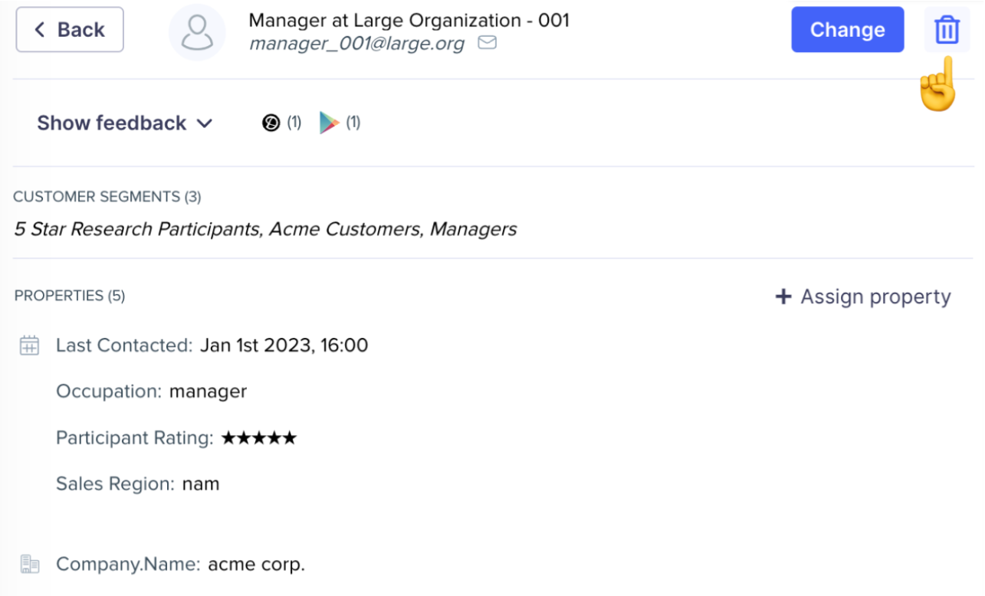Click the user avatar placeholder icon
Image resolution: width=985 pixels, height=596 pixels.
point(197,31)
